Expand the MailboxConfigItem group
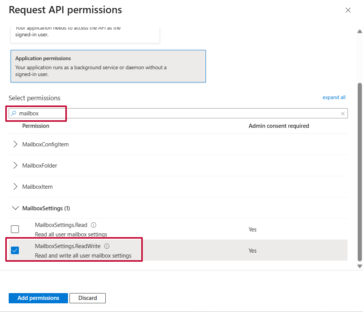Image resolution: width=363 pixels, height=312 pixels. pyautogui.click(x=15, y=144)
